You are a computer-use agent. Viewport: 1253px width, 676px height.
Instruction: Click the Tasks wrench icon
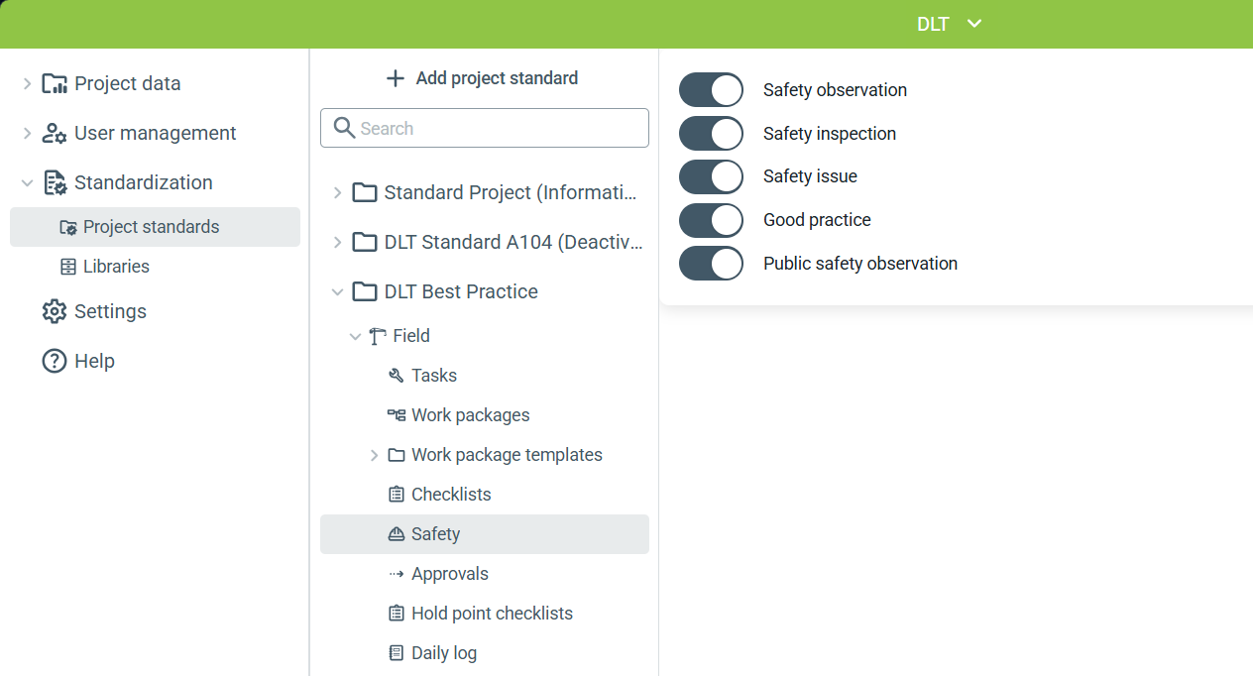397,376
